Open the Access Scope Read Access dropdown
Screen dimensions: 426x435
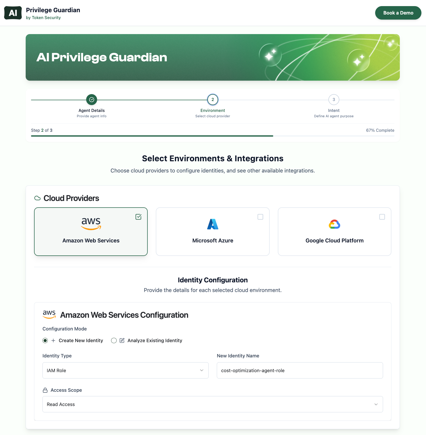pos(213,404)
